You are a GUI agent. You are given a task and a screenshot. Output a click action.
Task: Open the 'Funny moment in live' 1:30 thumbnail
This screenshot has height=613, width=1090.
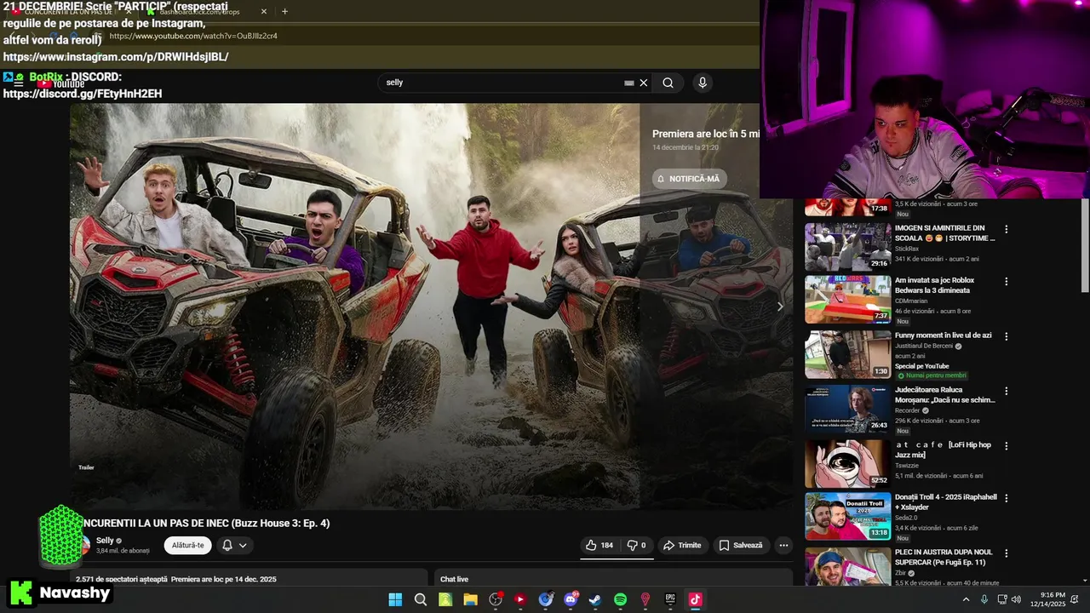(x=848, y=354)
